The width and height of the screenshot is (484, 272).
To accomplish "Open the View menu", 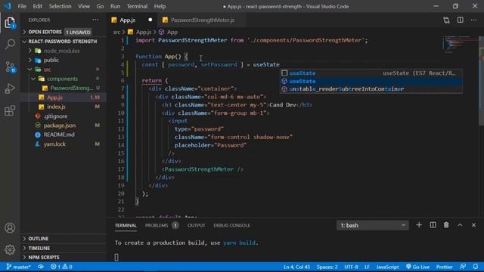I will tap(84, 6).
